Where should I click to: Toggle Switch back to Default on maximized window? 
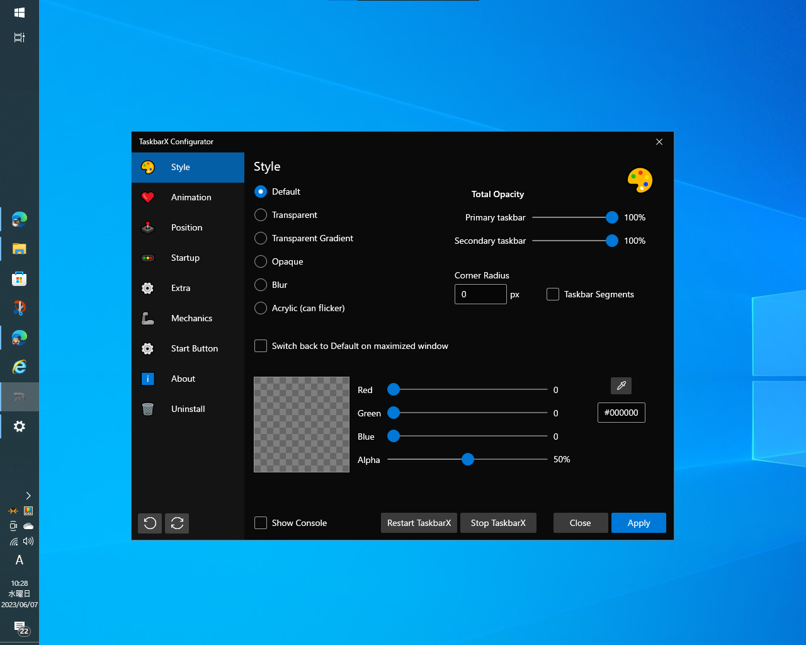261,346
